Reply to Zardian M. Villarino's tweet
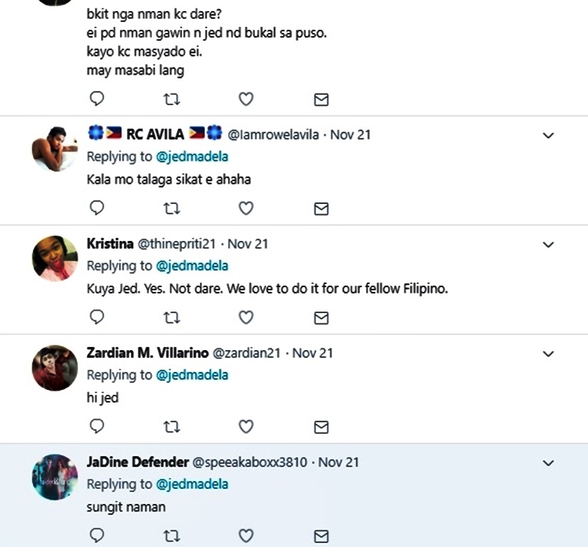588x547 pixels. pyautogui.click(x=97, y=426)
